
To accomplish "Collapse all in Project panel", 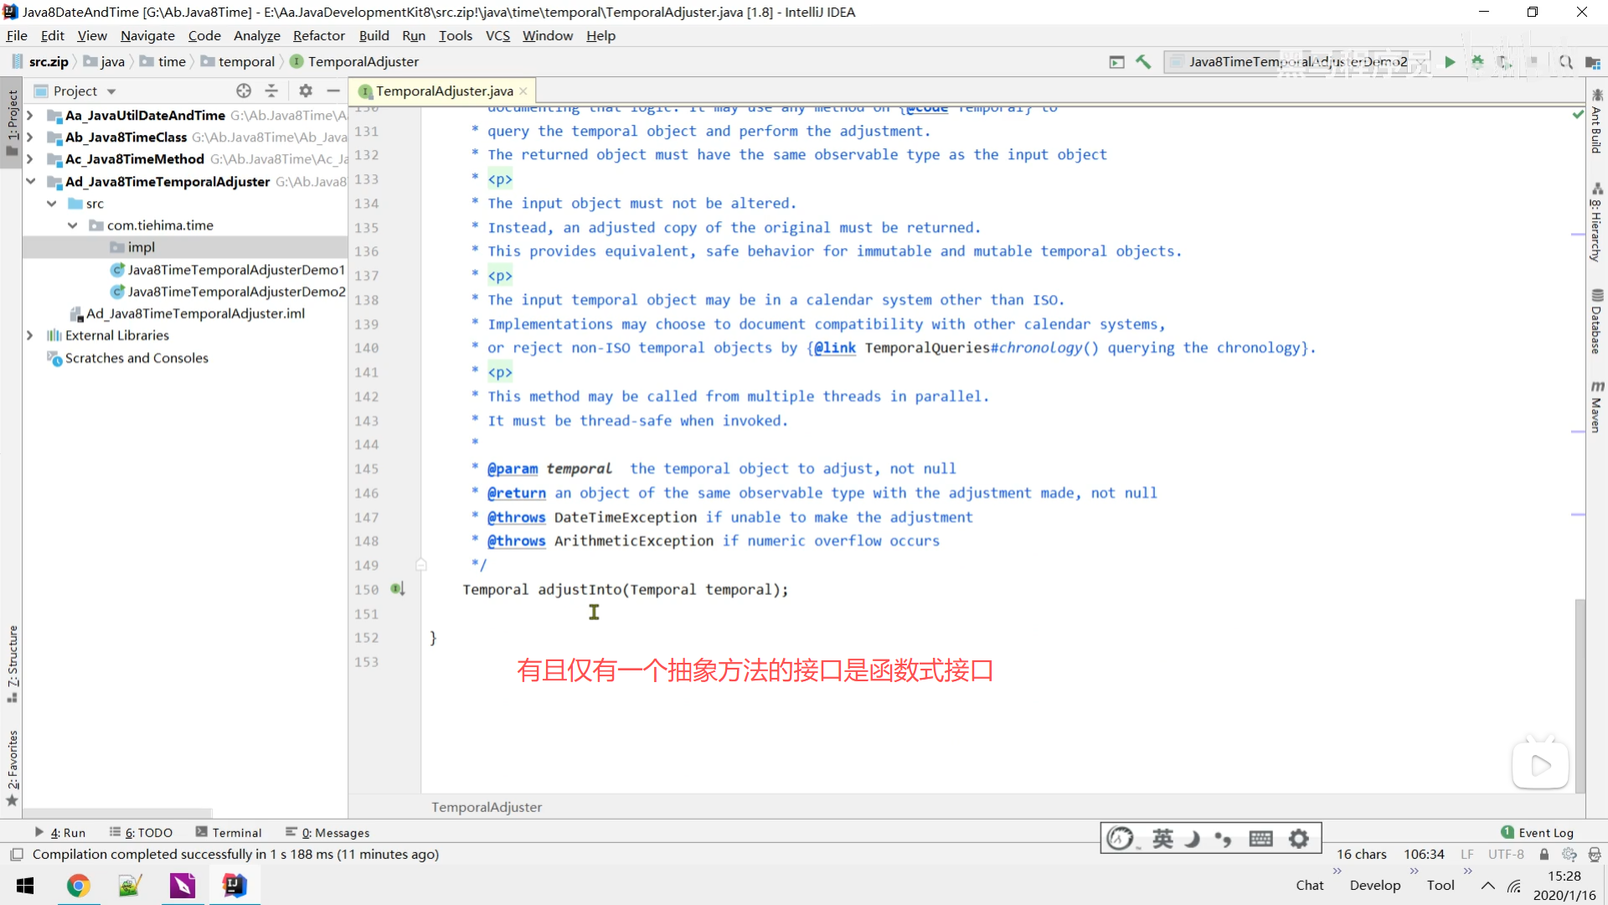I will (271, 90).
